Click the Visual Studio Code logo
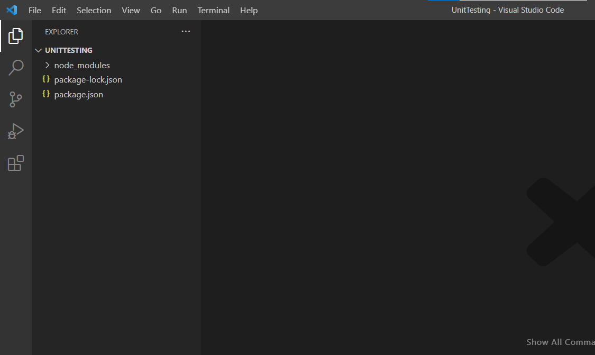 click(x=11, y=10)
